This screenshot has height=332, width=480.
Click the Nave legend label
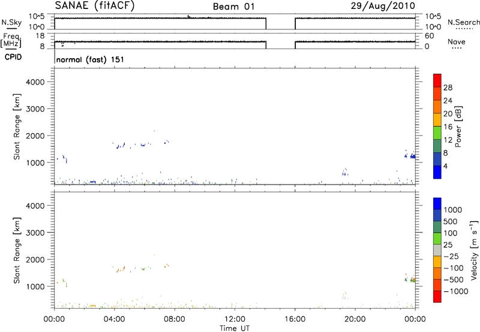[457, 42]
